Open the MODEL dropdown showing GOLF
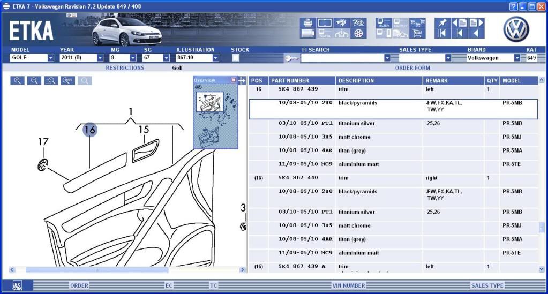 point(51,58)
